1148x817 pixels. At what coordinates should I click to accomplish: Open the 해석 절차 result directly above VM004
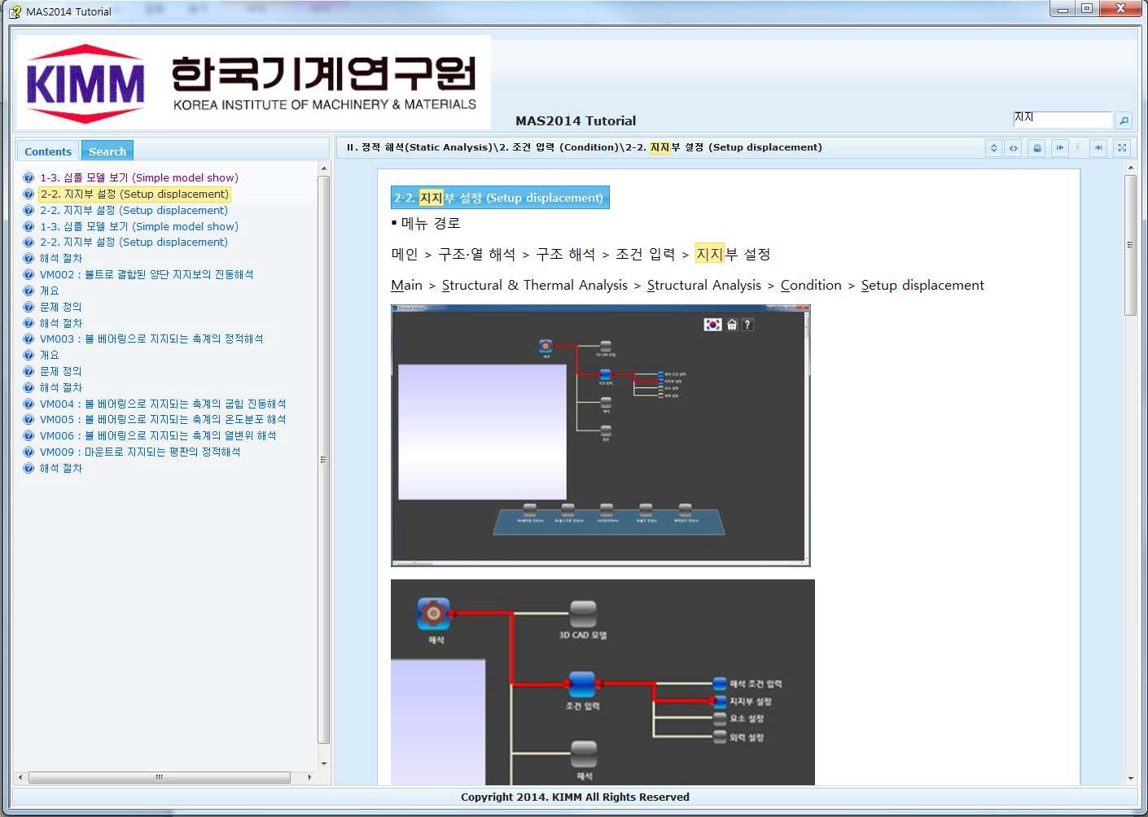pos(60,387)
